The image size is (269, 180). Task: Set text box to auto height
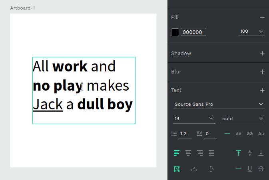(x=212, y=169)
